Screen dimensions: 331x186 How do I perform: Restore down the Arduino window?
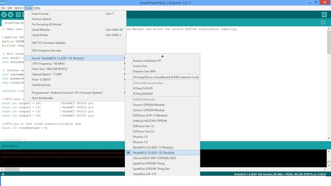316,3
